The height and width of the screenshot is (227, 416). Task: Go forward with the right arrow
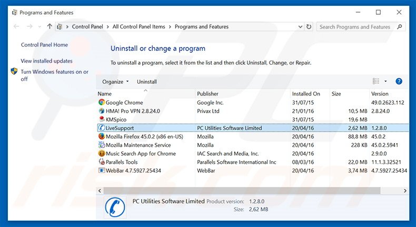click(29, 26)
